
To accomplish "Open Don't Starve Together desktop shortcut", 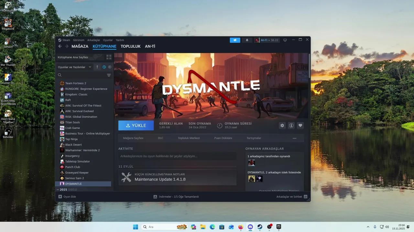I will (x=8, y=117).
